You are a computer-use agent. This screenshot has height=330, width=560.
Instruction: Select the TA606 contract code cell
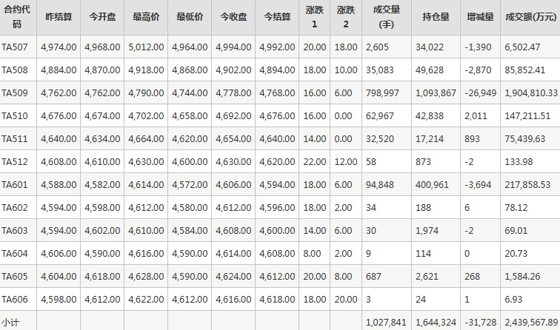(x=15, y=300)
